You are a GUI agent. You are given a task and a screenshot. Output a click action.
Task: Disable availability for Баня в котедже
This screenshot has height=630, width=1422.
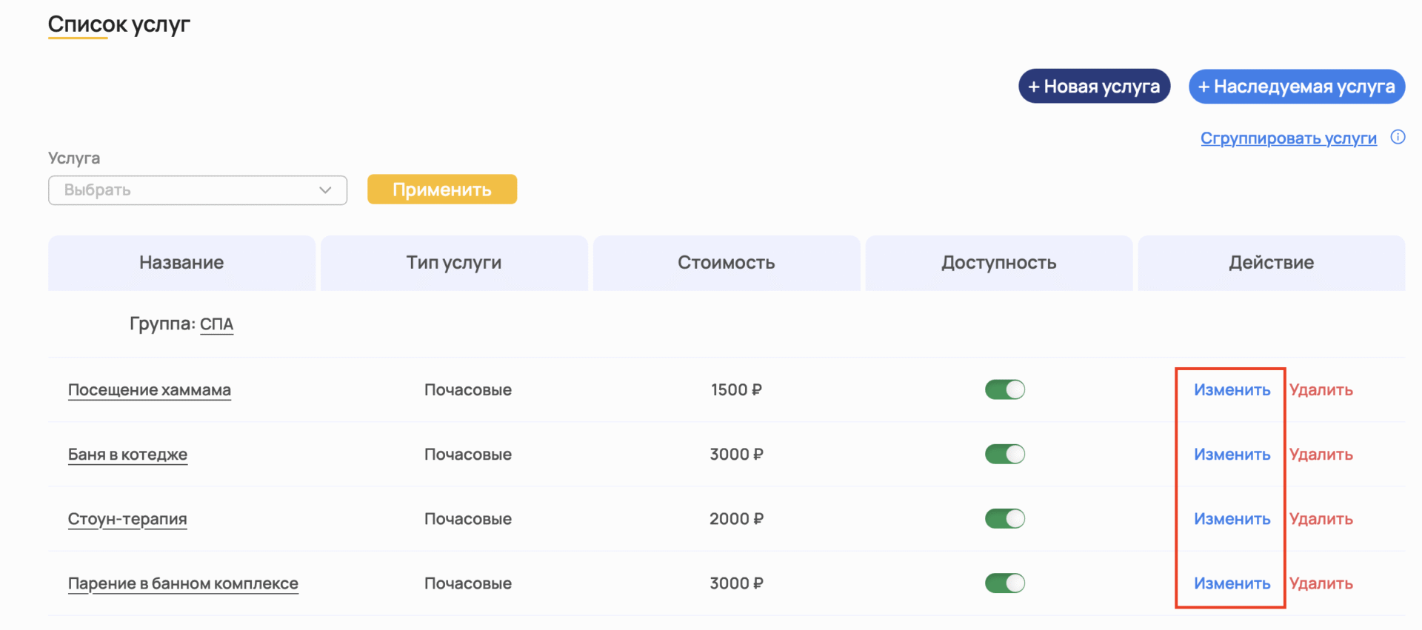(x=1004, y=454)
